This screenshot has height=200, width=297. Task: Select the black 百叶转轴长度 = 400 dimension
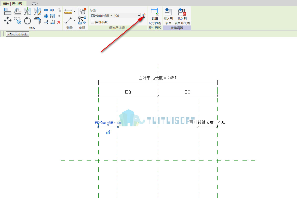pos(207,122)
